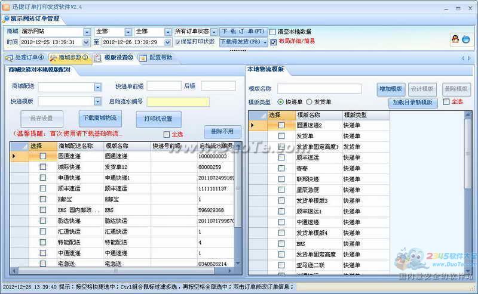The image size is (478, 294).
Task: Click the 删除不用 button
Action: [x=222, y=131]
